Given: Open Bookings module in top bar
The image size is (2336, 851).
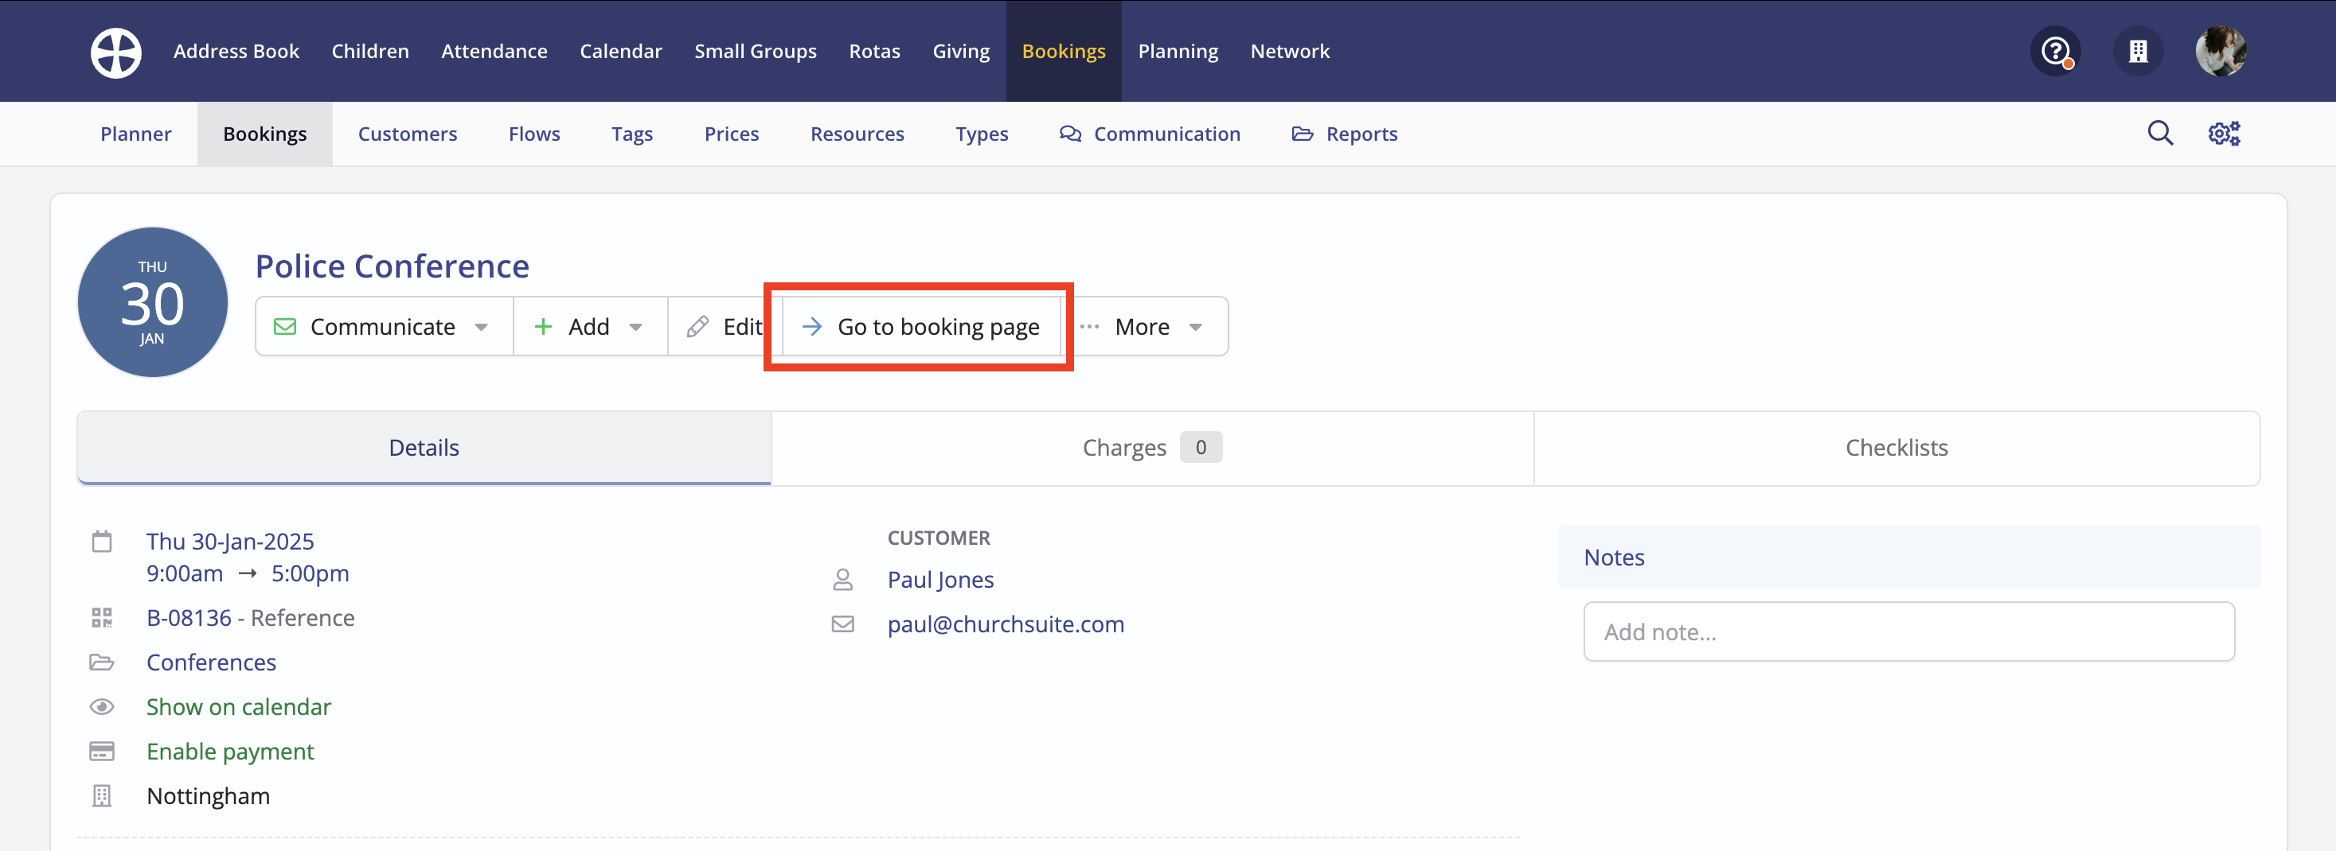Looking at the screenshot, I should coord(1064,52).
